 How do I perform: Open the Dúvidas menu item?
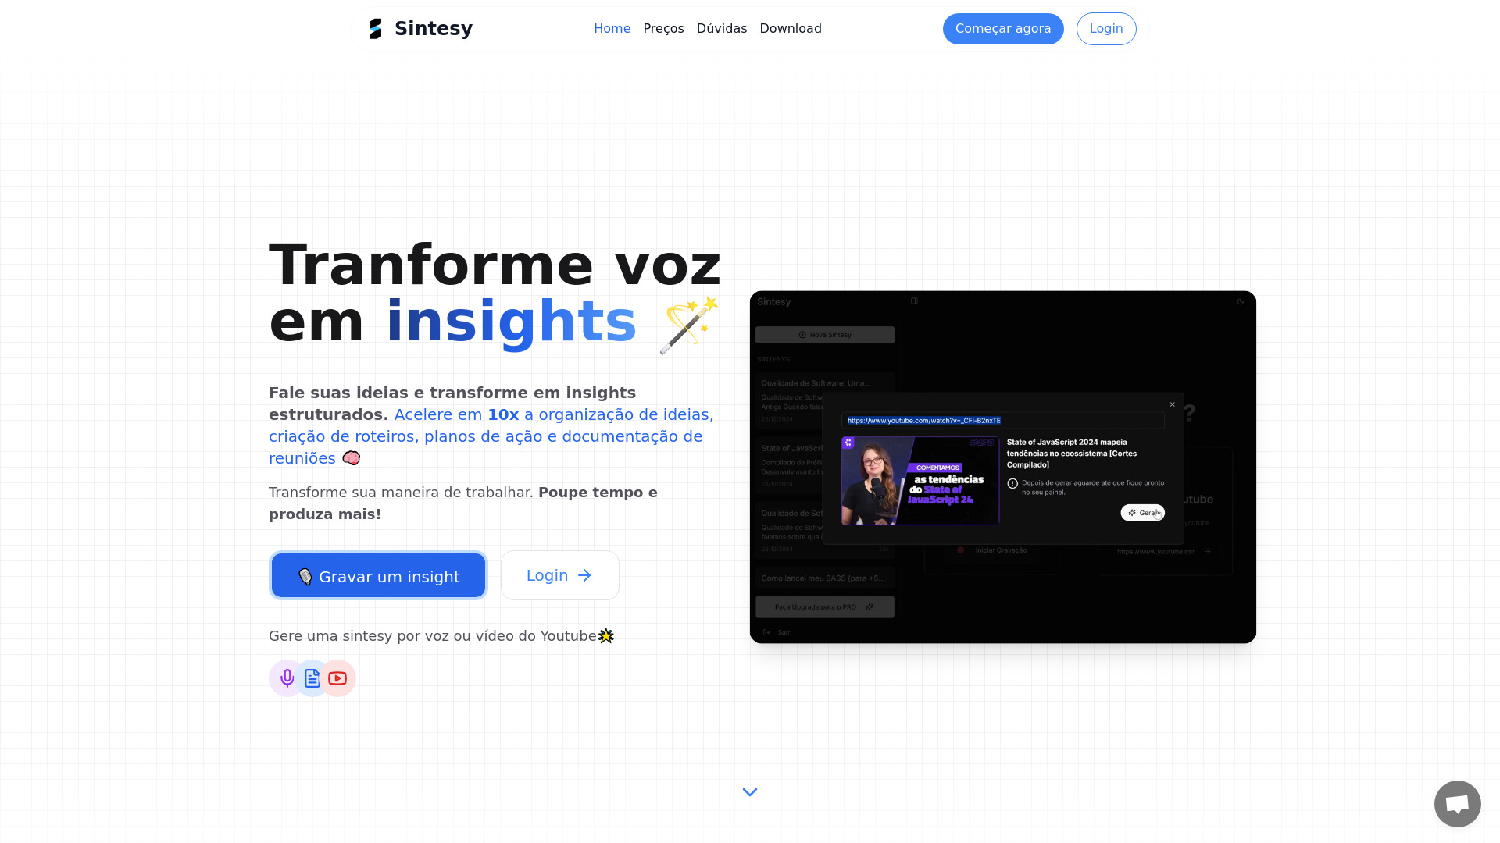(x=721, y=28)
